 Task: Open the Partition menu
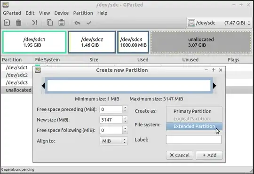click(x=83, y=13)
